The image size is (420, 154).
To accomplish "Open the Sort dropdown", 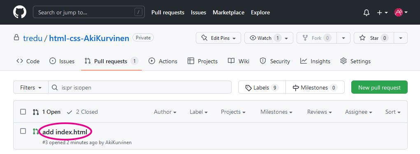I will point(393,112).
